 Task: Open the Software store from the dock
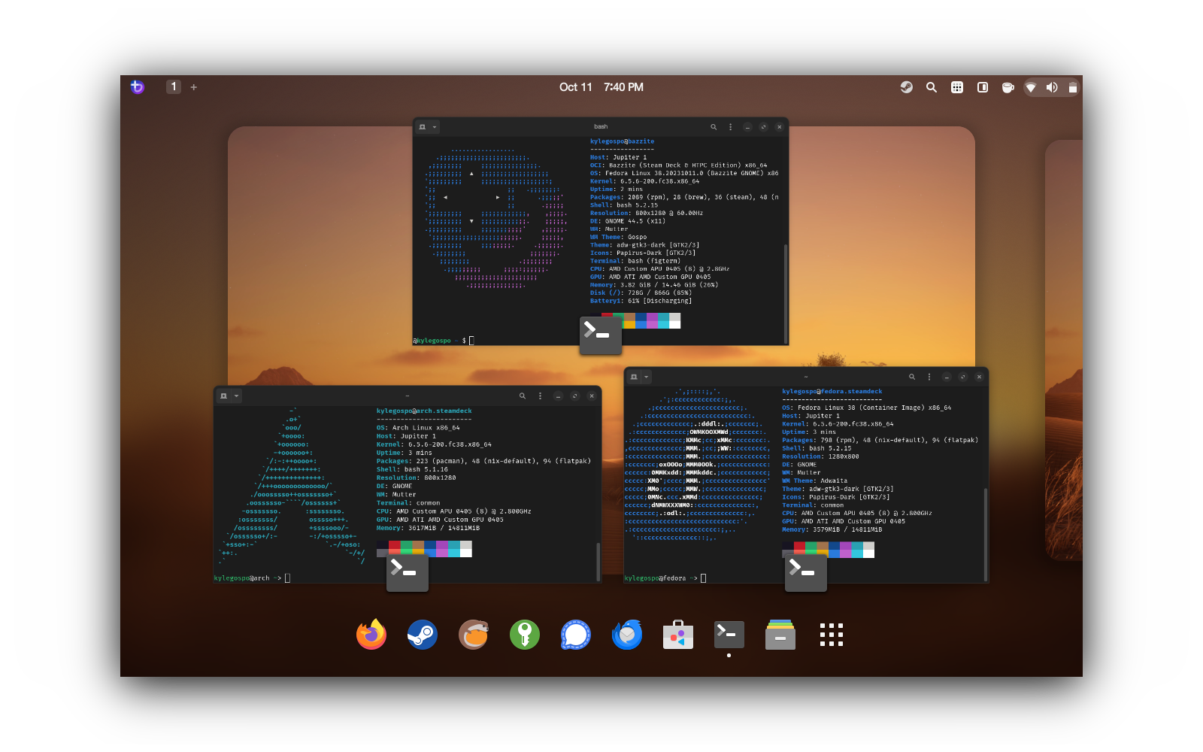[x=678, y=635]
